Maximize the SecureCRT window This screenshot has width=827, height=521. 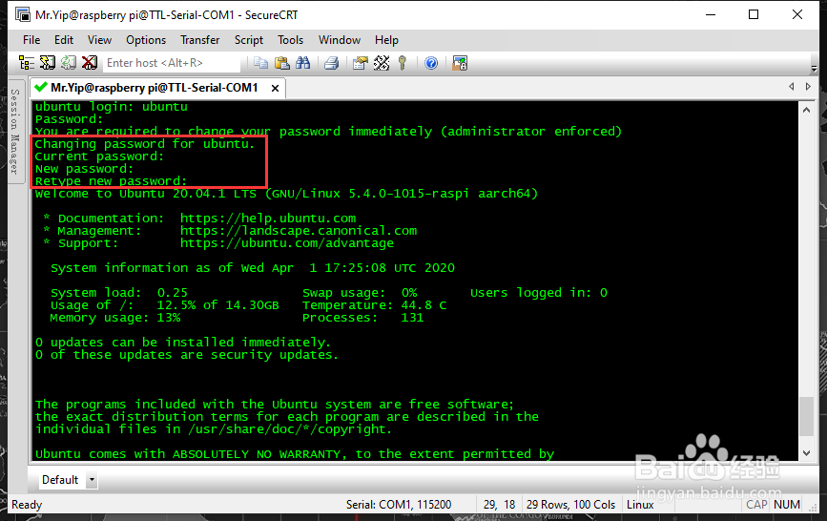(x=754, y=14)
